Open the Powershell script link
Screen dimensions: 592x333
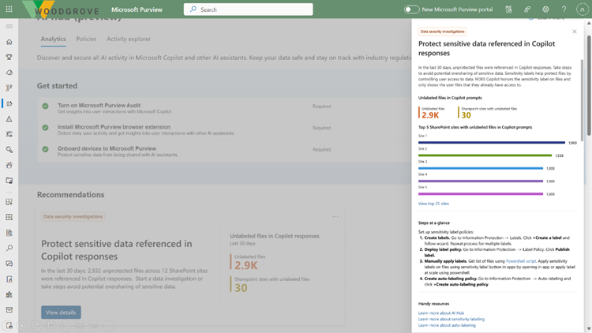pos(521,260)
